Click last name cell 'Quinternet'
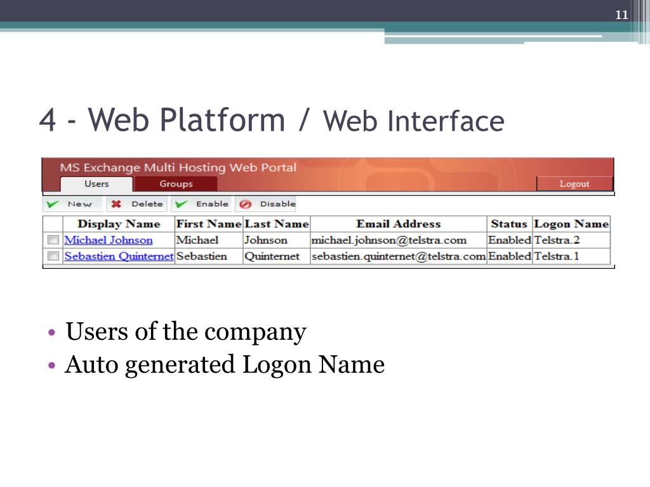Screen dimensions: 650x487 coord(277,256)
